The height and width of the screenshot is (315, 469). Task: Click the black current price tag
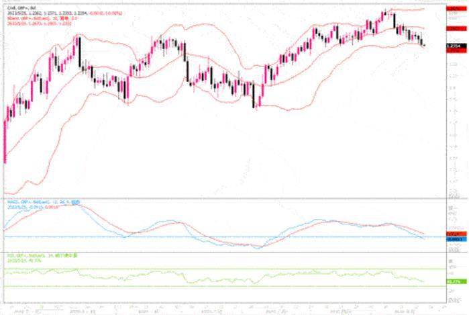pyautogui.click(x=456, y=46)
